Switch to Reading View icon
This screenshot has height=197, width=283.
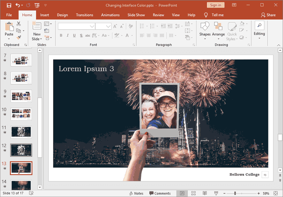click(x=205, y=193)
